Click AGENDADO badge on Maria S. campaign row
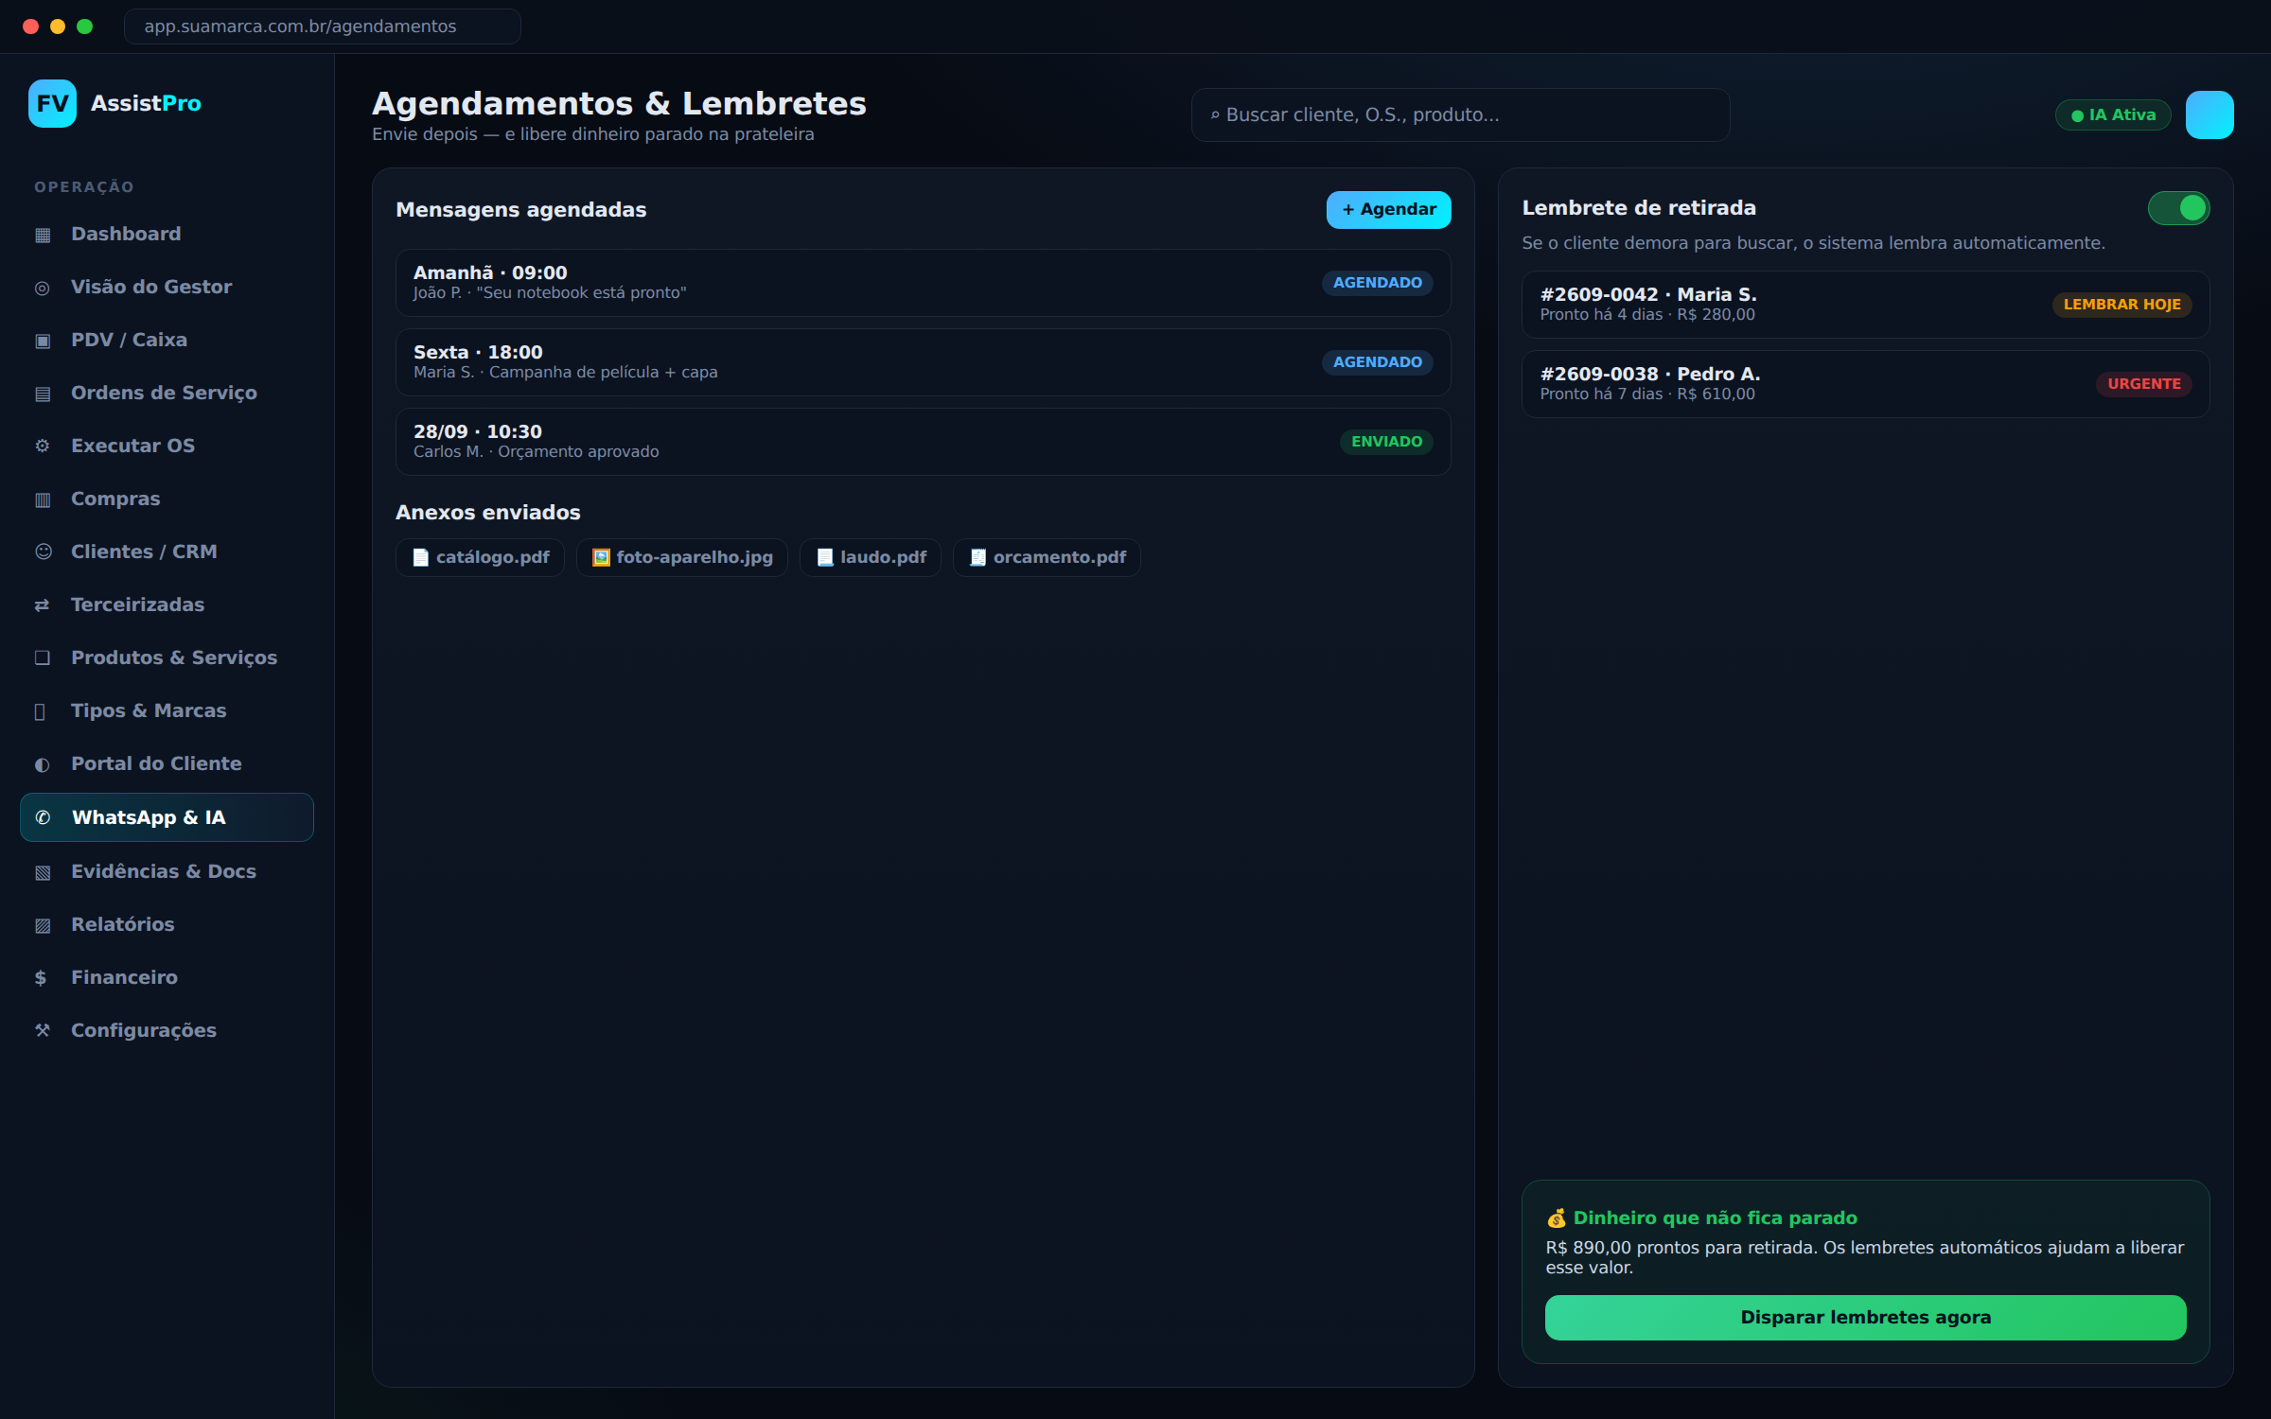Viewport: 2271px width, 1419px height. (x=1377, y=362)
